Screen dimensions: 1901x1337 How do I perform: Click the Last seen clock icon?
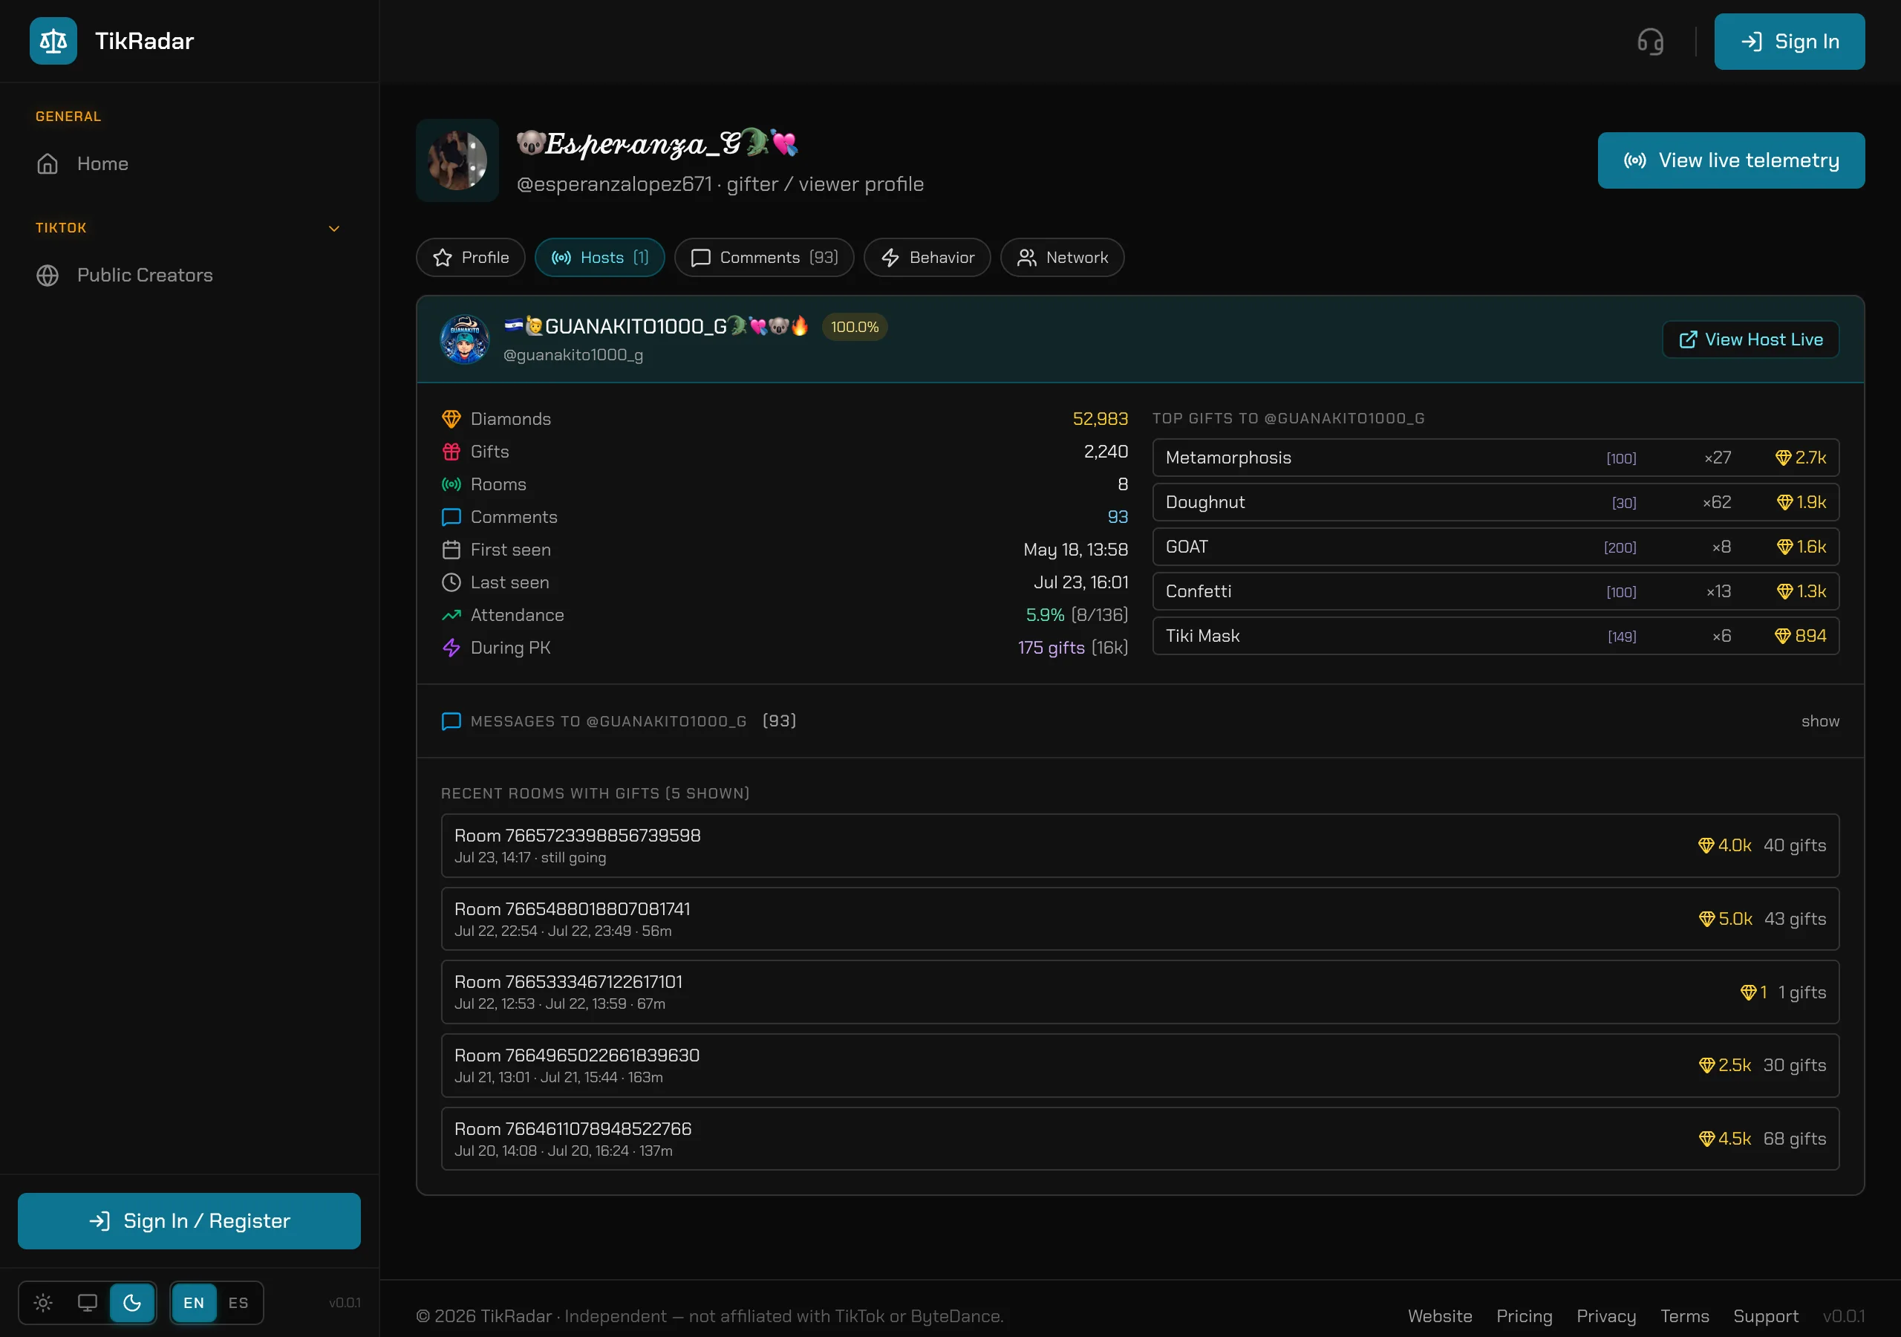[451, 582]
